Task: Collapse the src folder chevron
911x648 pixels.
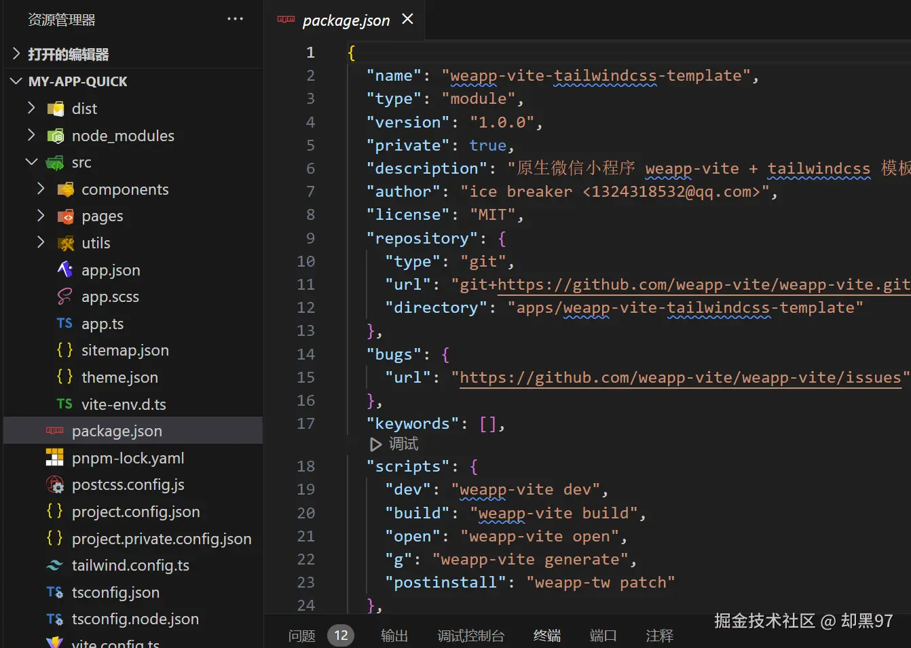Action: 31,162
